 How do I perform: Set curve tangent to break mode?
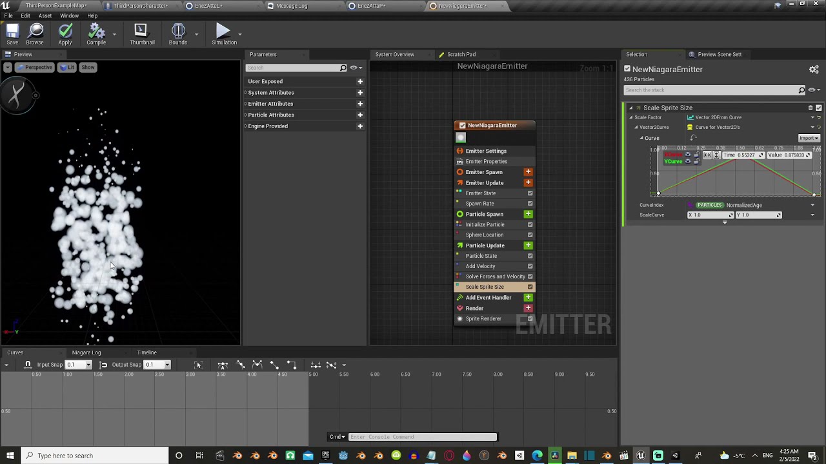tap(257, 365)
